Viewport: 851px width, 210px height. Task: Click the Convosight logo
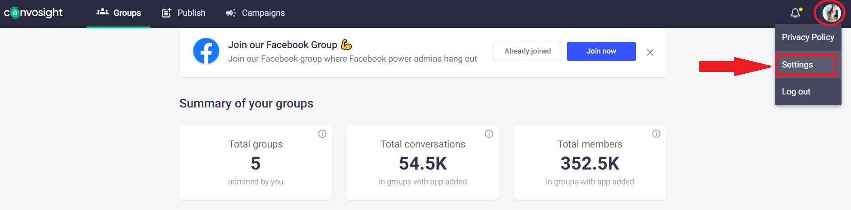click(x=33, y=13)
